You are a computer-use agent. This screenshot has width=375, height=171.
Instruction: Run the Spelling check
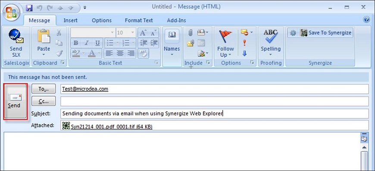pos(271,43)
